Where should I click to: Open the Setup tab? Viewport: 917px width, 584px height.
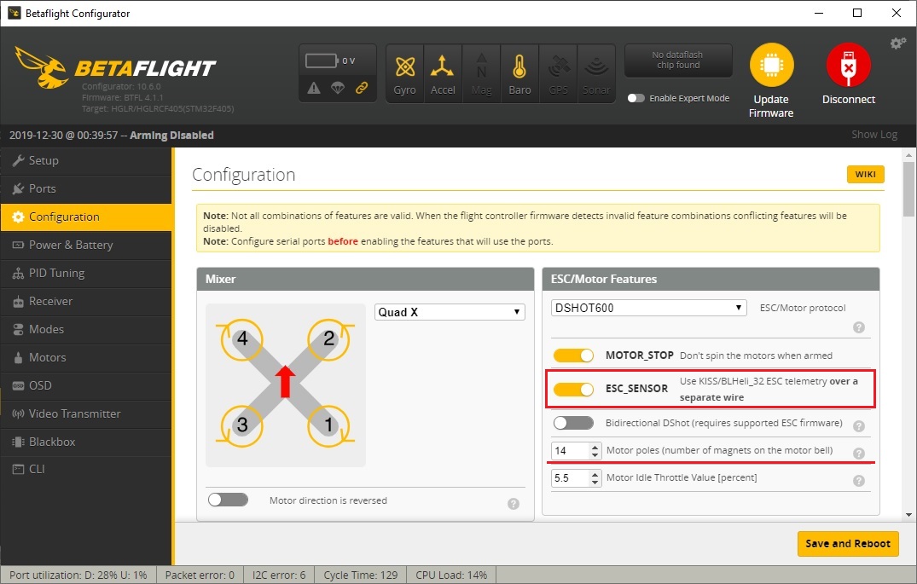pos(86,161)
